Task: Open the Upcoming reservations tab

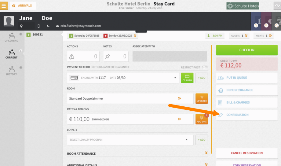Action: pyautogui.click(x=12, y=37)
